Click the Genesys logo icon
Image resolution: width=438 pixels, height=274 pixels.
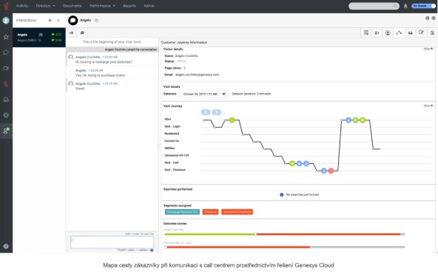(6, 6)
